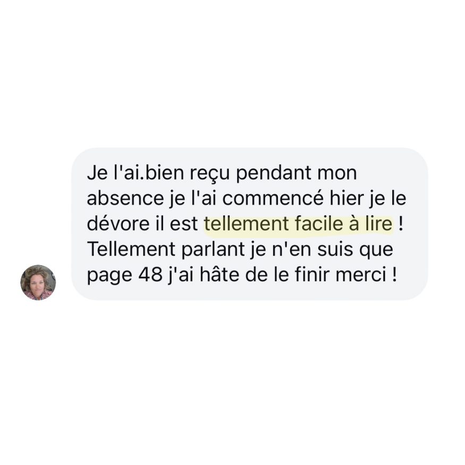Click the word 'pendant' in the first line
This screenshot has width=465, height=465.
pyautogui.click(x=274, y=173)
